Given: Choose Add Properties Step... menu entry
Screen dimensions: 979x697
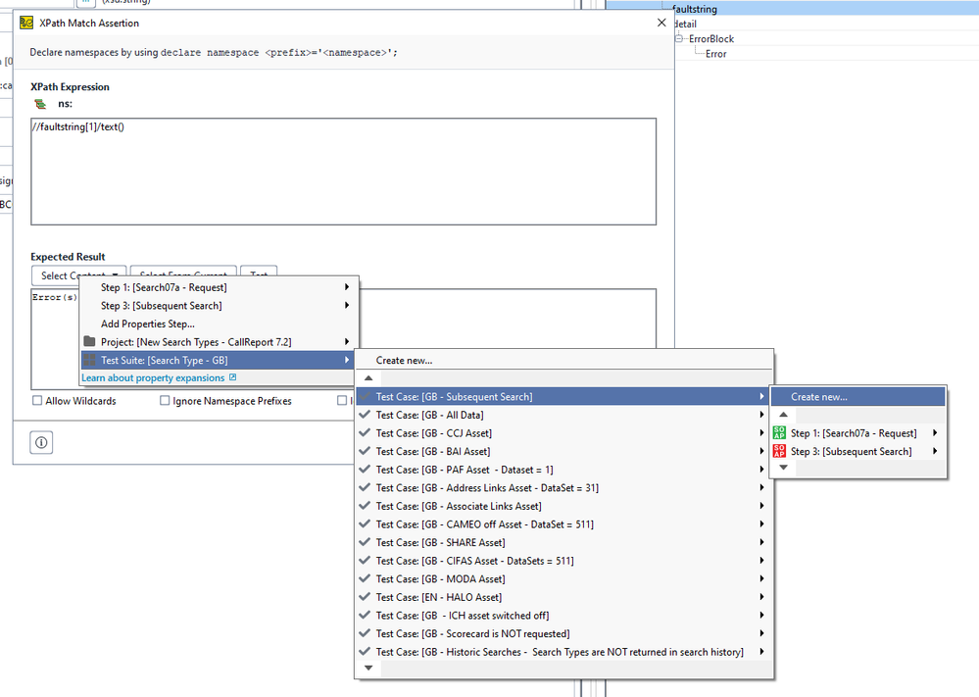Looking at the screenshot, I should tap(219, 324).
